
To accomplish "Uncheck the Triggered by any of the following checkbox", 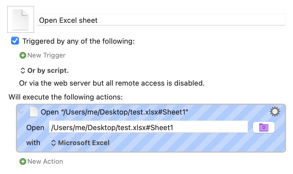I will click(15, 41).
